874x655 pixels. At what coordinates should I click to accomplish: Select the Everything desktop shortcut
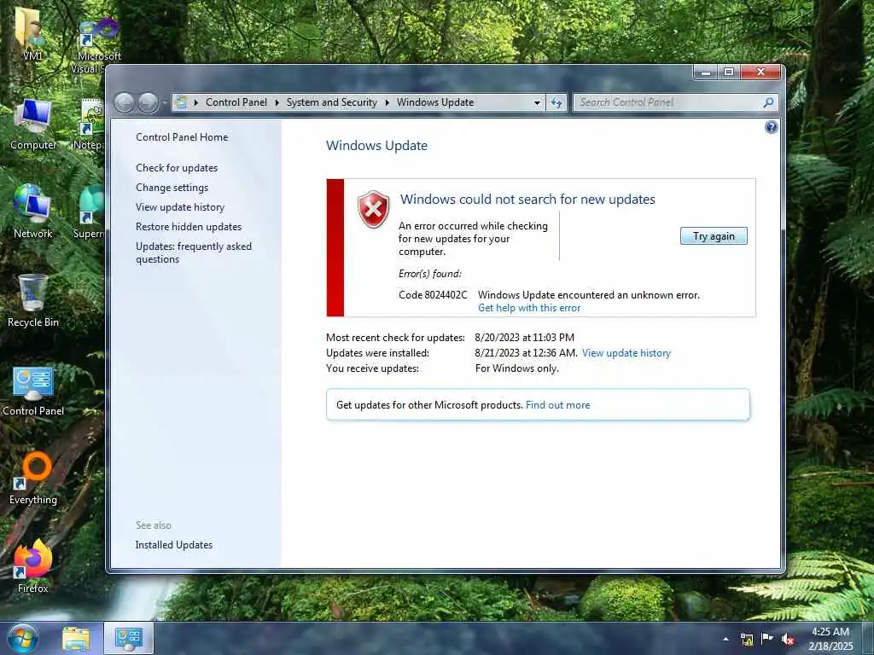[33, 479]
